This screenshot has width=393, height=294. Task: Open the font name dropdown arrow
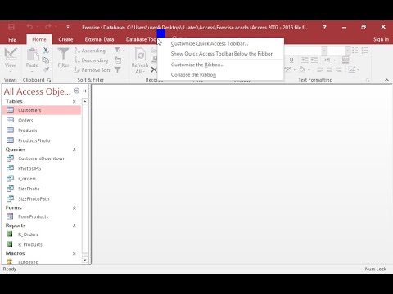pos(324,51)
